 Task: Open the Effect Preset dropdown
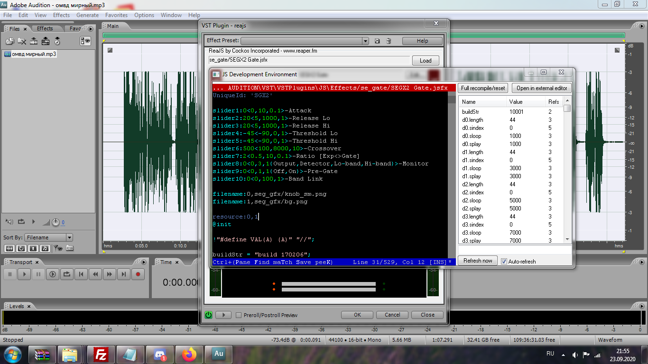click(365, 41)
